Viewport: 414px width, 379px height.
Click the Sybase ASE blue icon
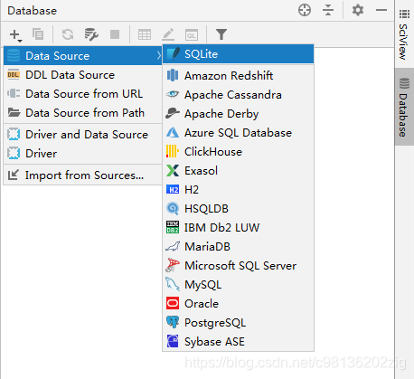coord(173,341)
